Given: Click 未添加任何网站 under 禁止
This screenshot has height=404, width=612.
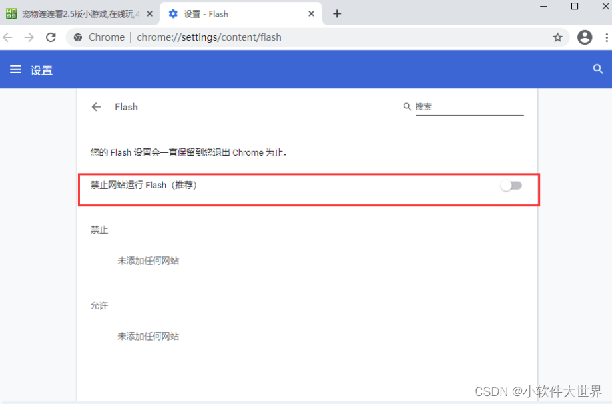Looking at the screenshot, I should [x=149, y=261].
